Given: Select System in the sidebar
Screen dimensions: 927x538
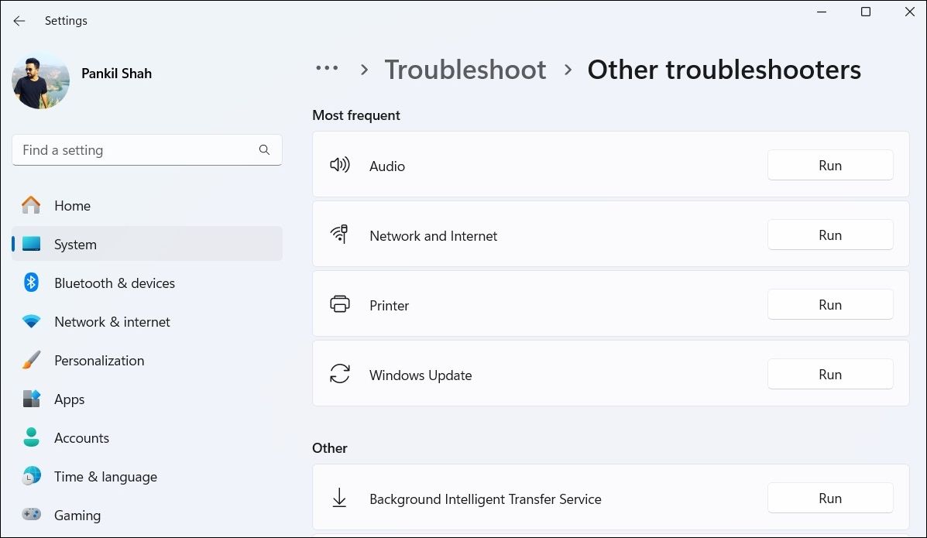Looking at the screenshot, I should tap(75, 244).
